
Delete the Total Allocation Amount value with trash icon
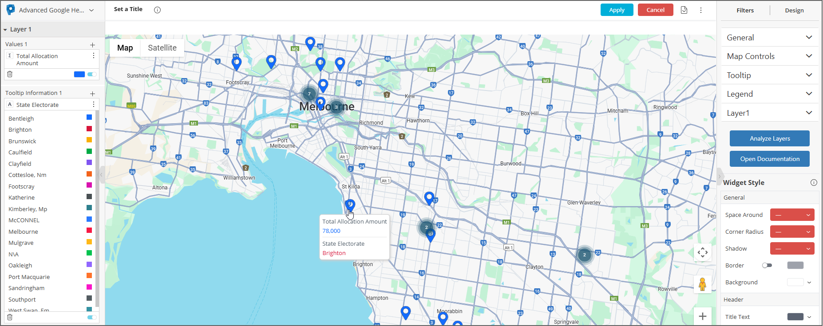10,74
